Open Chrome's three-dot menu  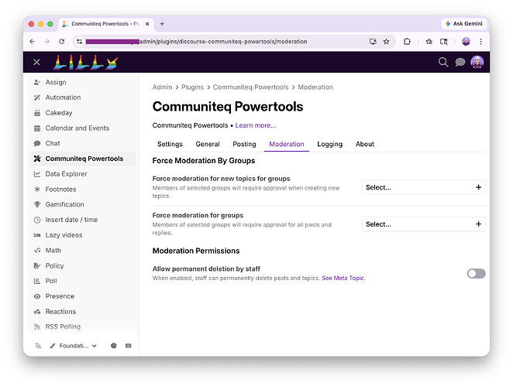point(480,42)
